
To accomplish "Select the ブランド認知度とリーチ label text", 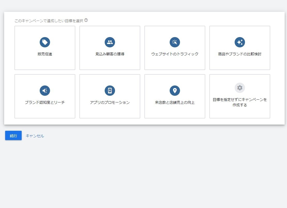I will 45,102.
